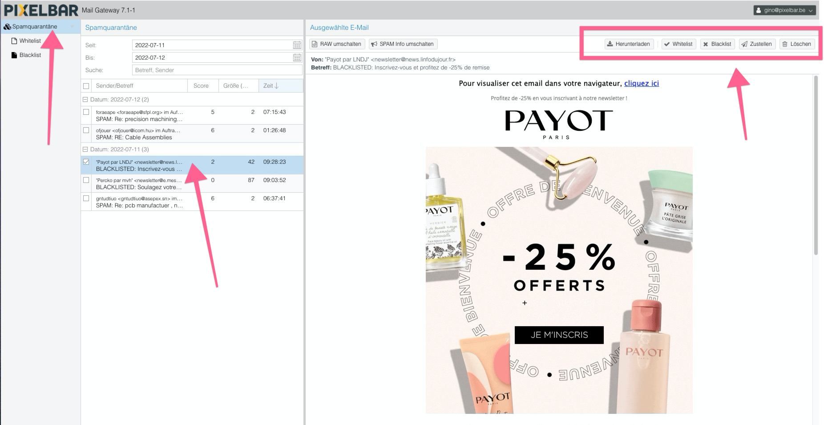Click time cell 06:37:41

[275, 198]
